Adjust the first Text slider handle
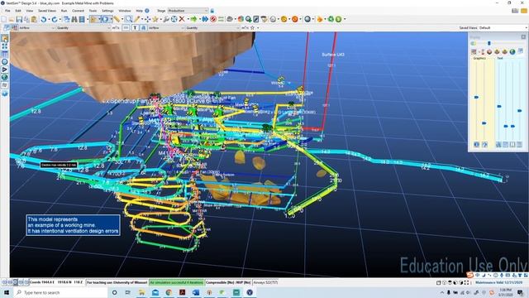Image resolution: width=529 pixels, height=298 pixels. (x=499, y=107)
